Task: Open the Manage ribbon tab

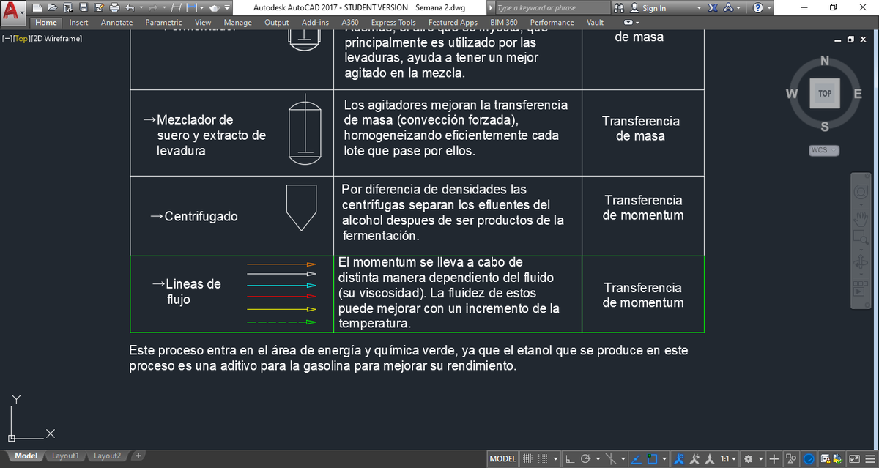Action: (x=238, y=23)
